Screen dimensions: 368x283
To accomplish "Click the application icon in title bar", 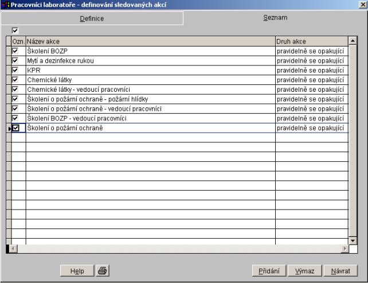I will 5,5.
